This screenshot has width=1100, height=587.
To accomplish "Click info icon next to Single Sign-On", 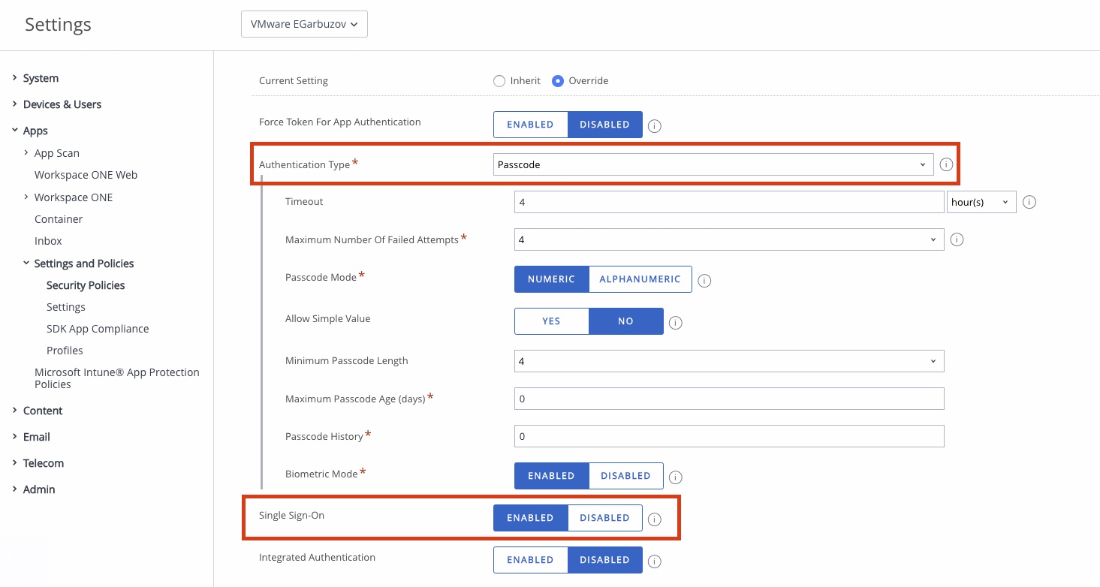I will pos(655,519).
